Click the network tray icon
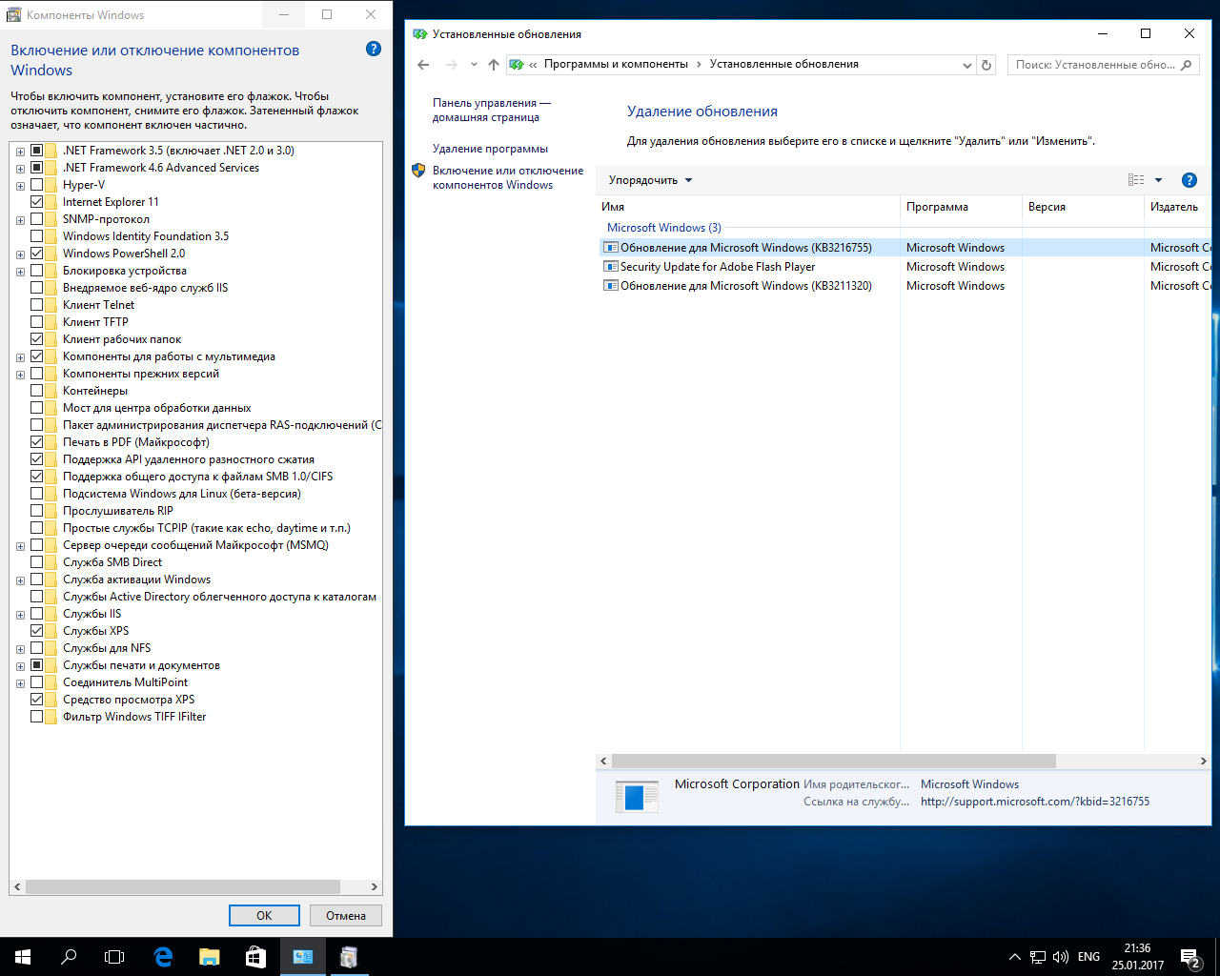Image resolution: width=1220 pixels, height=976 pixels. (1038, 957)
